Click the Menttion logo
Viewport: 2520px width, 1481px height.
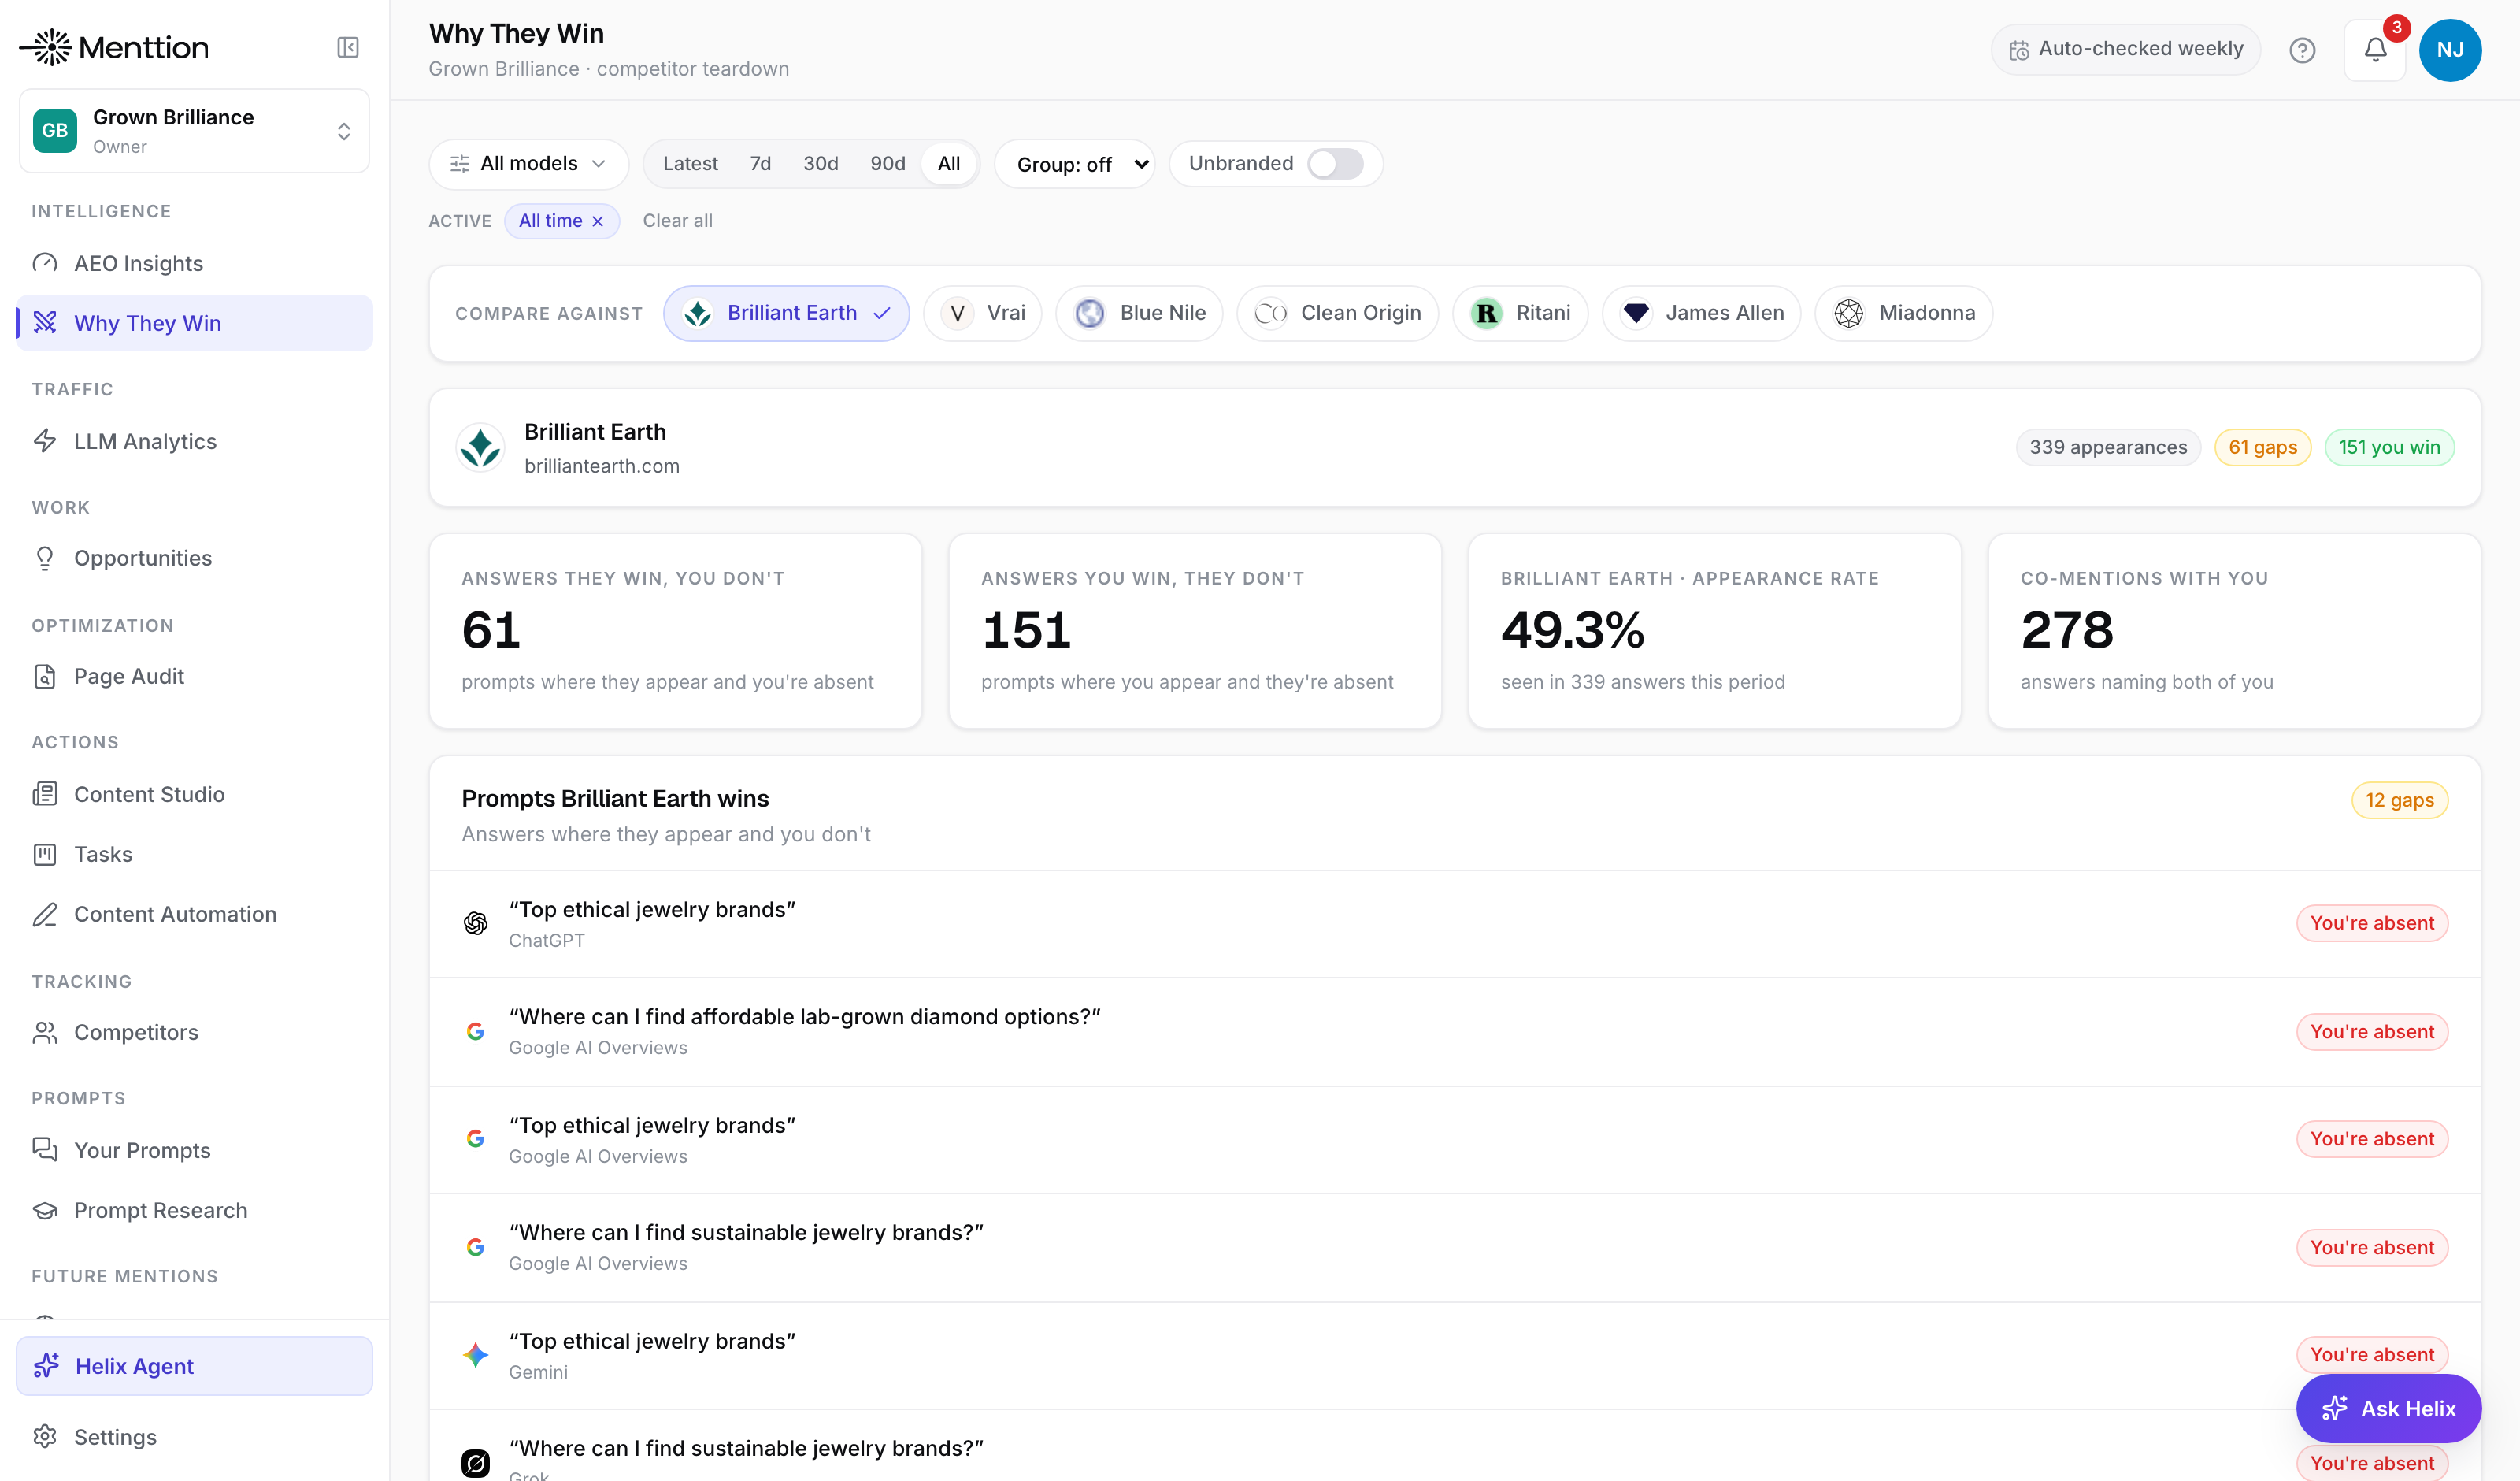point(114,47)
